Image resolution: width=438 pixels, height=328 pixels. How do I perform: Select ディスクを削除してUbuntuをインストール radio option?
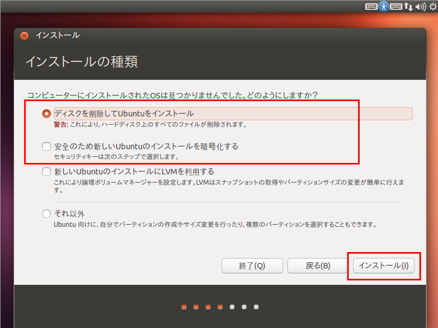coord(47,114)
